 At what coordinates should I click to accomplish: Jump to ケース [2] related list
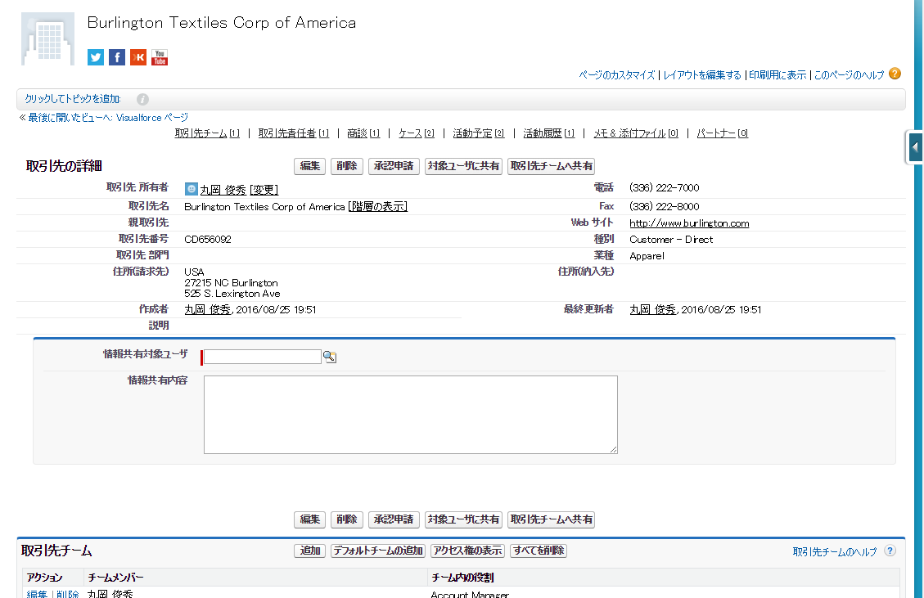[416, 133]
